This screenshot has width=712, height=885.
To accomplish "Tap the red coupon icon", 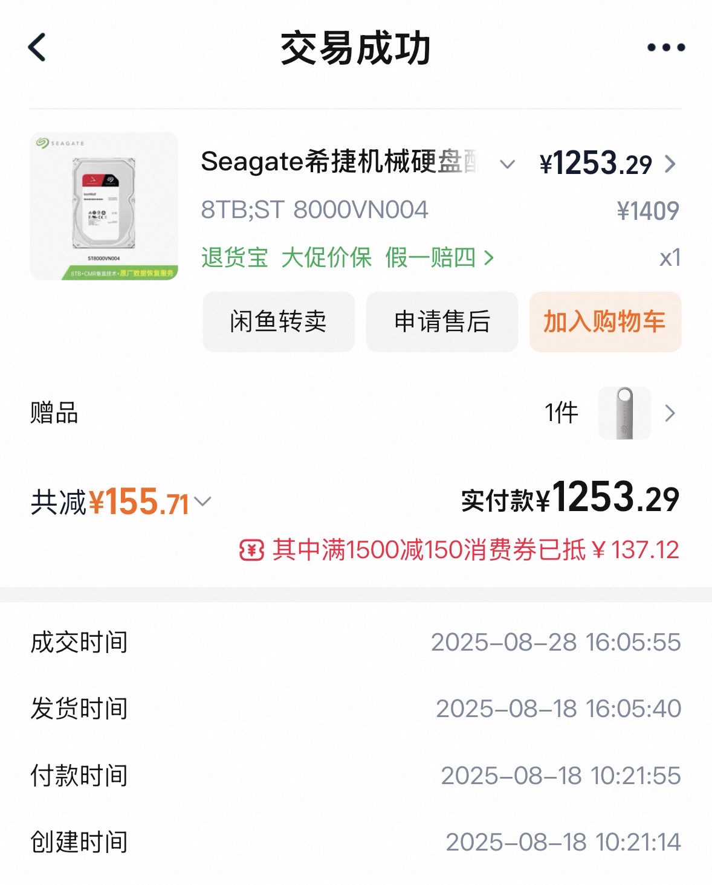I will coord(251,550).
